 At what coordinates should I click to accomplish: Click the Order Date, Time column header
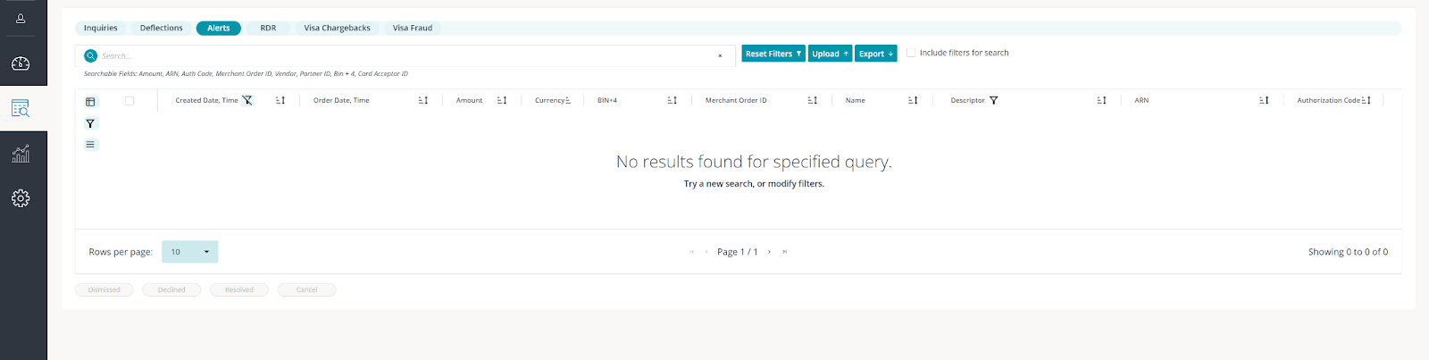[341, 100]
